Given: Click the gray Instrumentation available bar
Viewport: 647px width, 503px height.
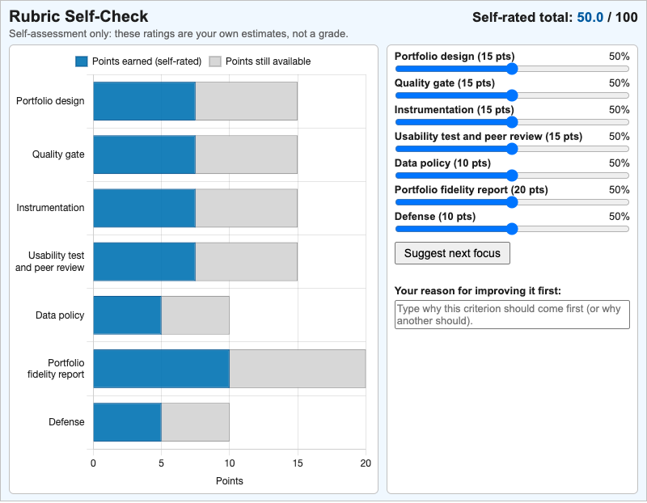Looking at the screenshot, I should [x=247, y=208].
